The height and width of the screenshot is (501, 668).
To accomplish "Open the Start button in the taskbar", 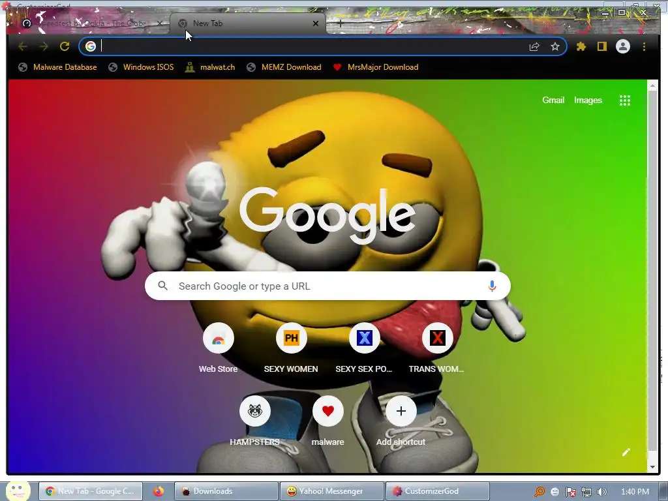I will click(x=18, y=491).
